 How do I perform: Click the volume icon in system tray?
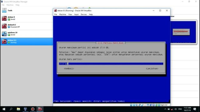[x=176, y=109]
